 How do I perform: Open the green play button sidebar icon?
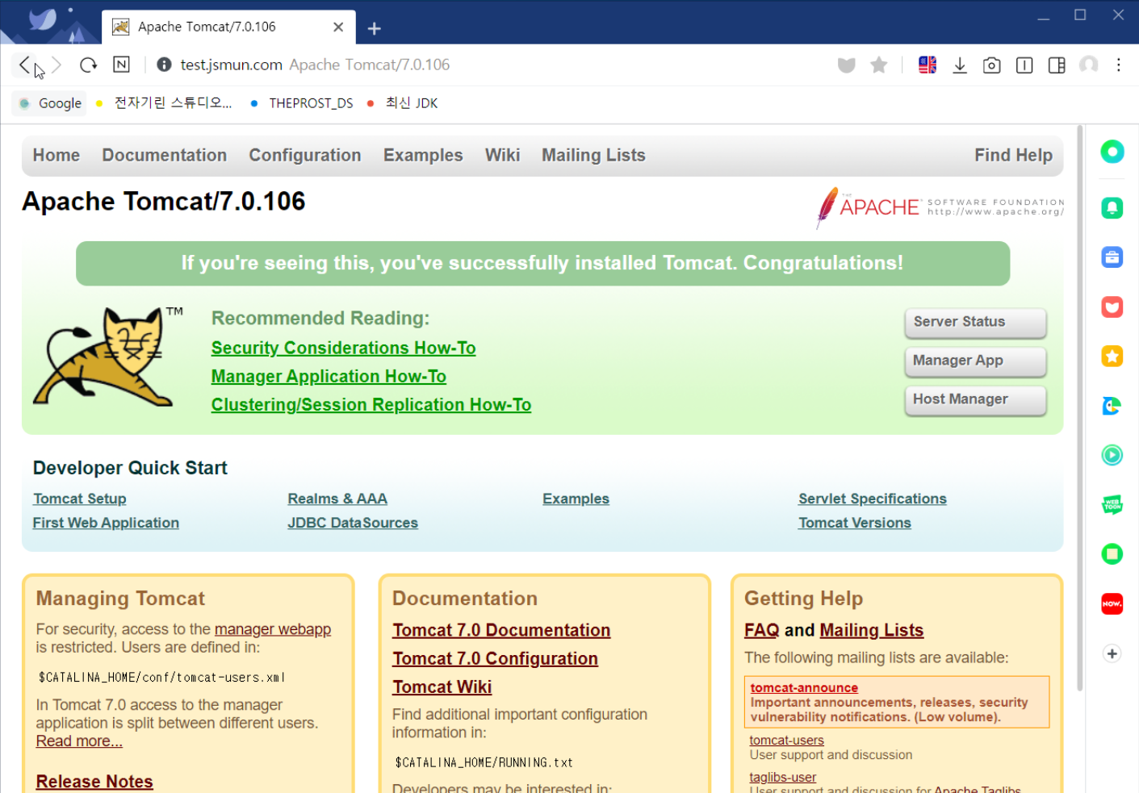pos(1112,455)
